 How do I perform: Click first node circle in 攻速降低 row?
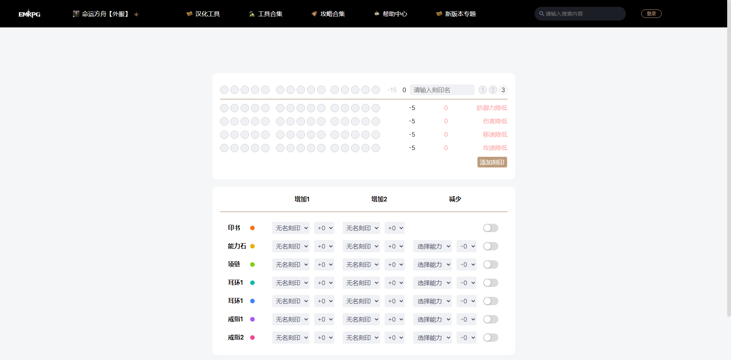point(224,148)
